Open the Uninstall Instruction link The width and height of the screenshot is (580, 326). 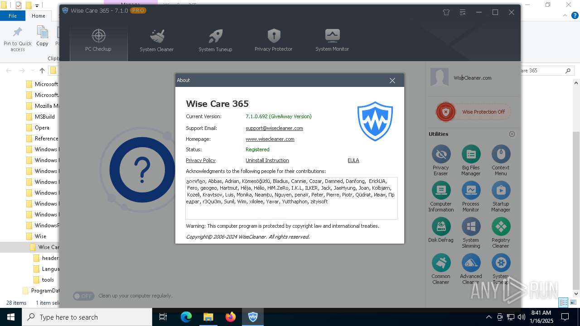point(267,160)
